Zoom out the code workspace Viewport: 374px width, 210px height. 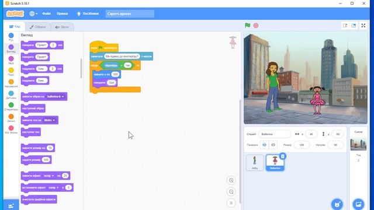(231, 192)
